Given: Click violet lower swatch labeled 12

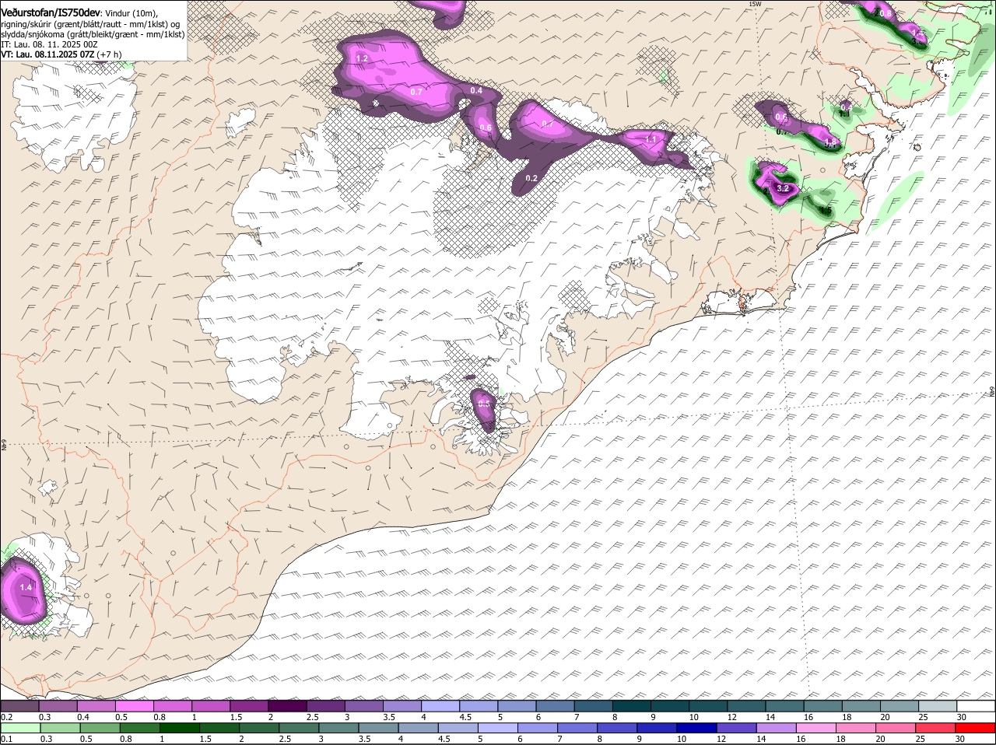Looking at the screenshot, I should (x=737, y=729).
